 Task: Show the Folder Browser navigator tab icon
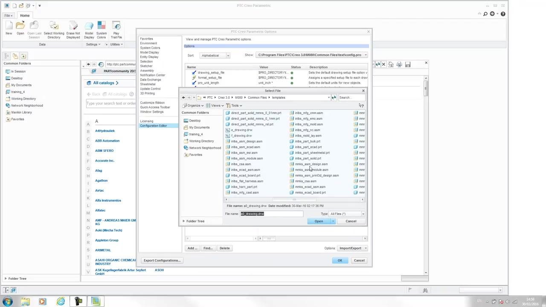tap(15, 56)
